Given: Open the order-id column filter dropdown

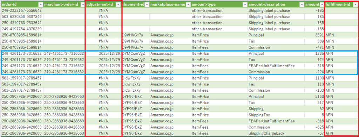Looking at the screenshot, I should click(x=40, y=5).
